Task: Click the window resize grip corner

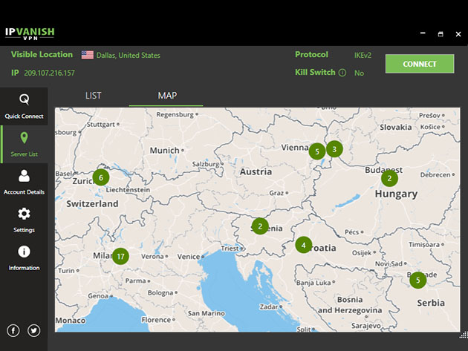Action: 464,335
